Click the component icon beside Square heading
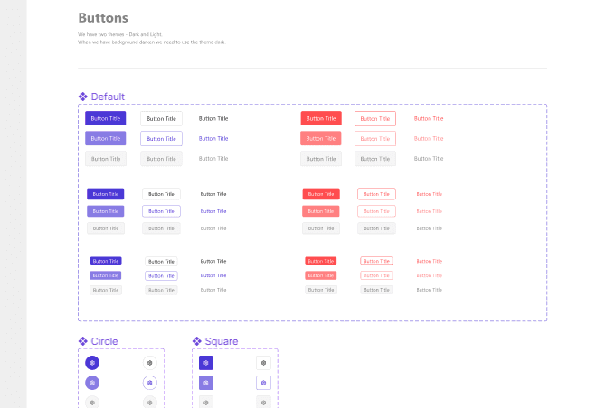 tap(196, 341)
